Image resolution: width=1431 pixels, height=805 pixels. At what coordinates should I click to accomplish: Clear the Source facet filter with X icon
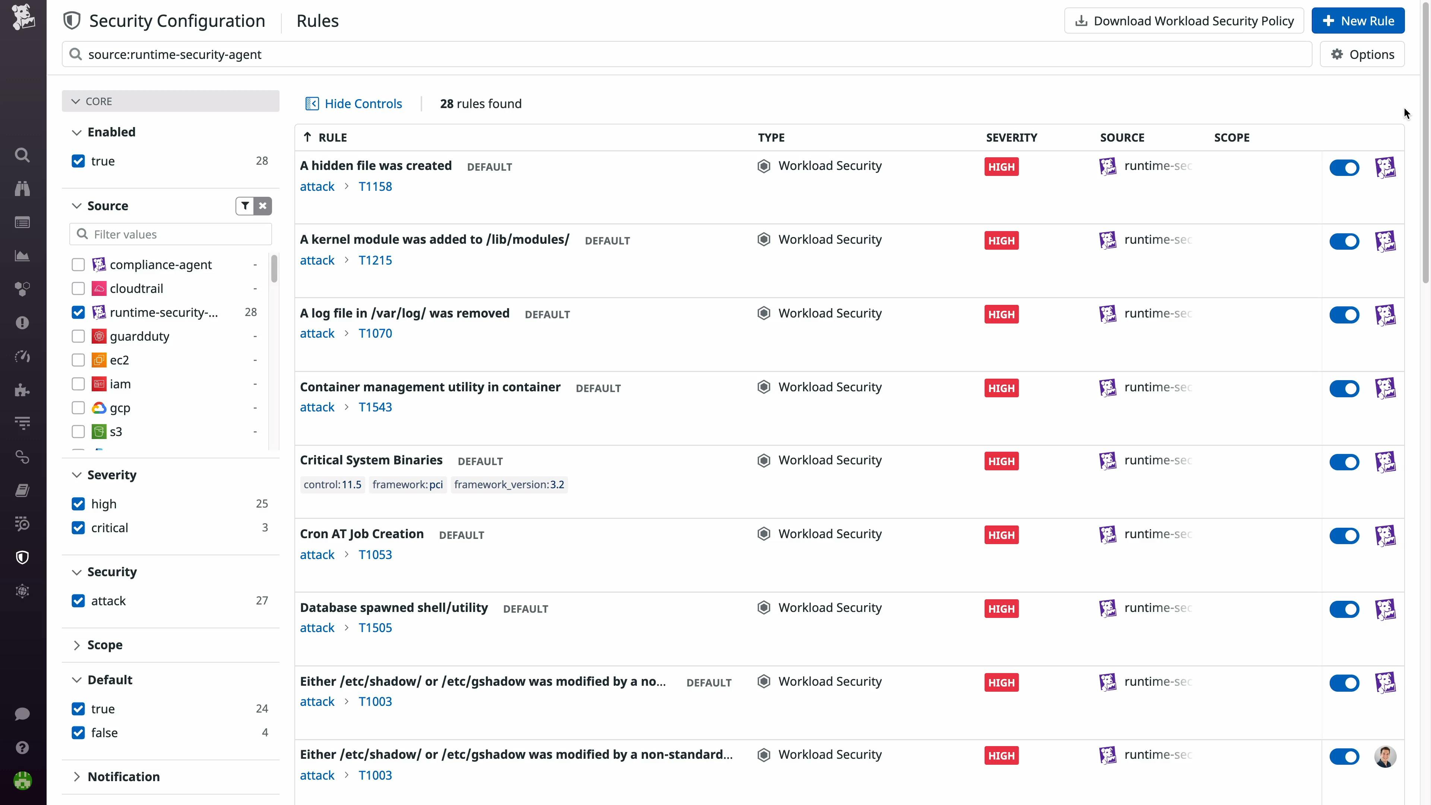[263, 206]
